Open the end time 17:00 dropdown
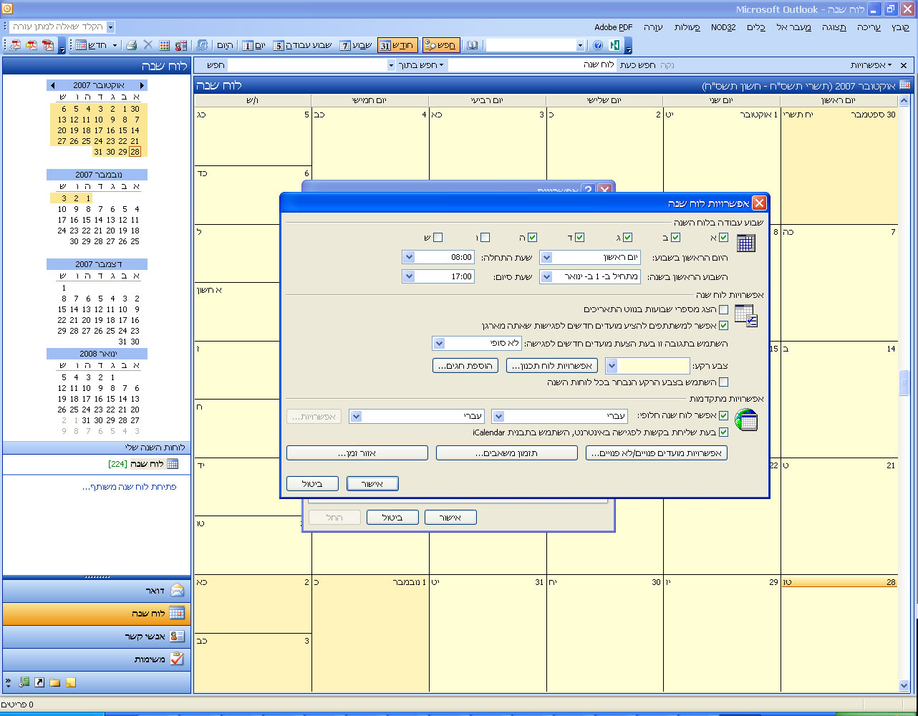The image size is (918, 716). (x=409, y=276)
